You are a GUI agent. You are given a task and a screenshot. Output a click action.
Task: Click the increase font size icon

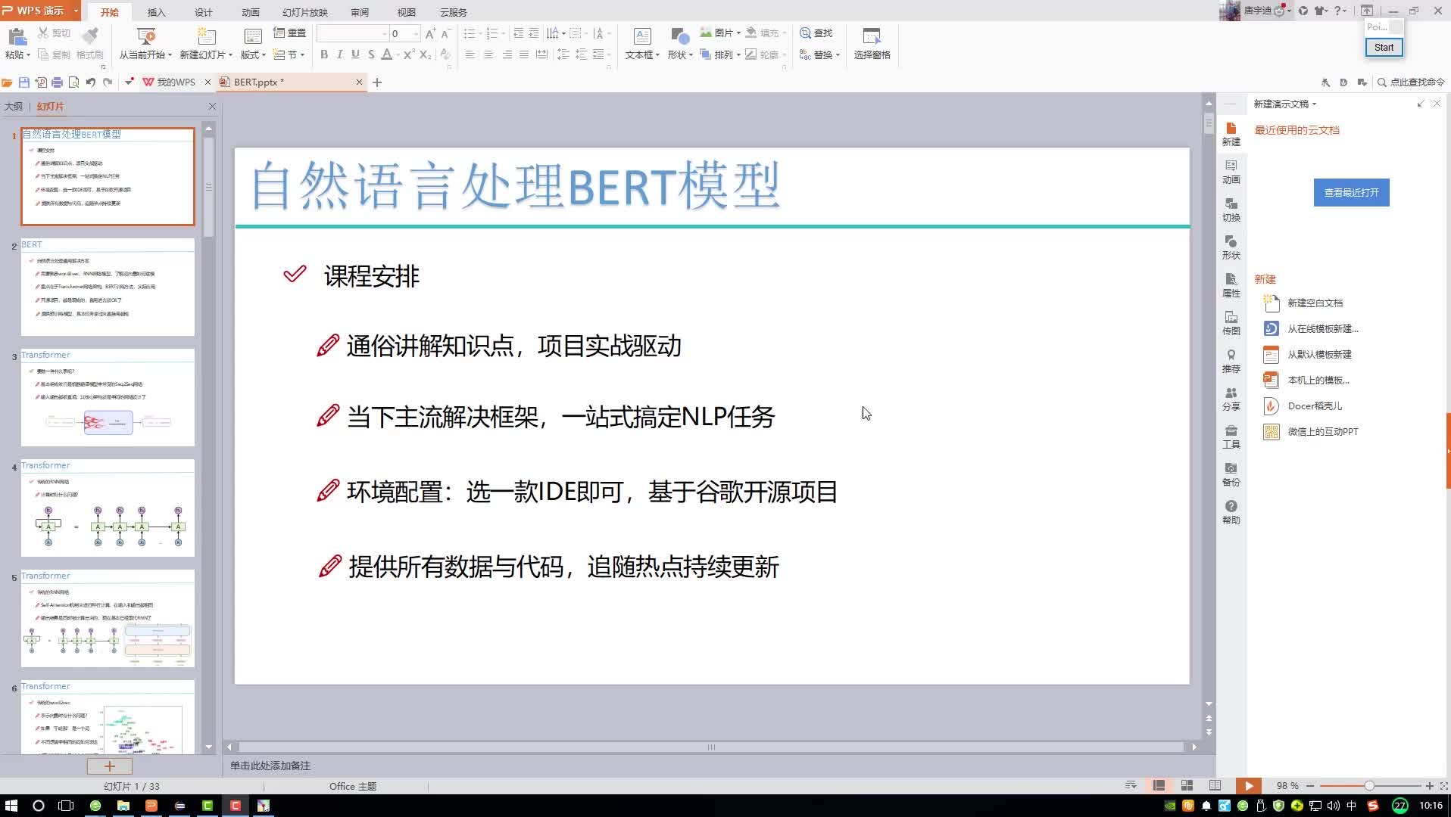coord(430,33)
